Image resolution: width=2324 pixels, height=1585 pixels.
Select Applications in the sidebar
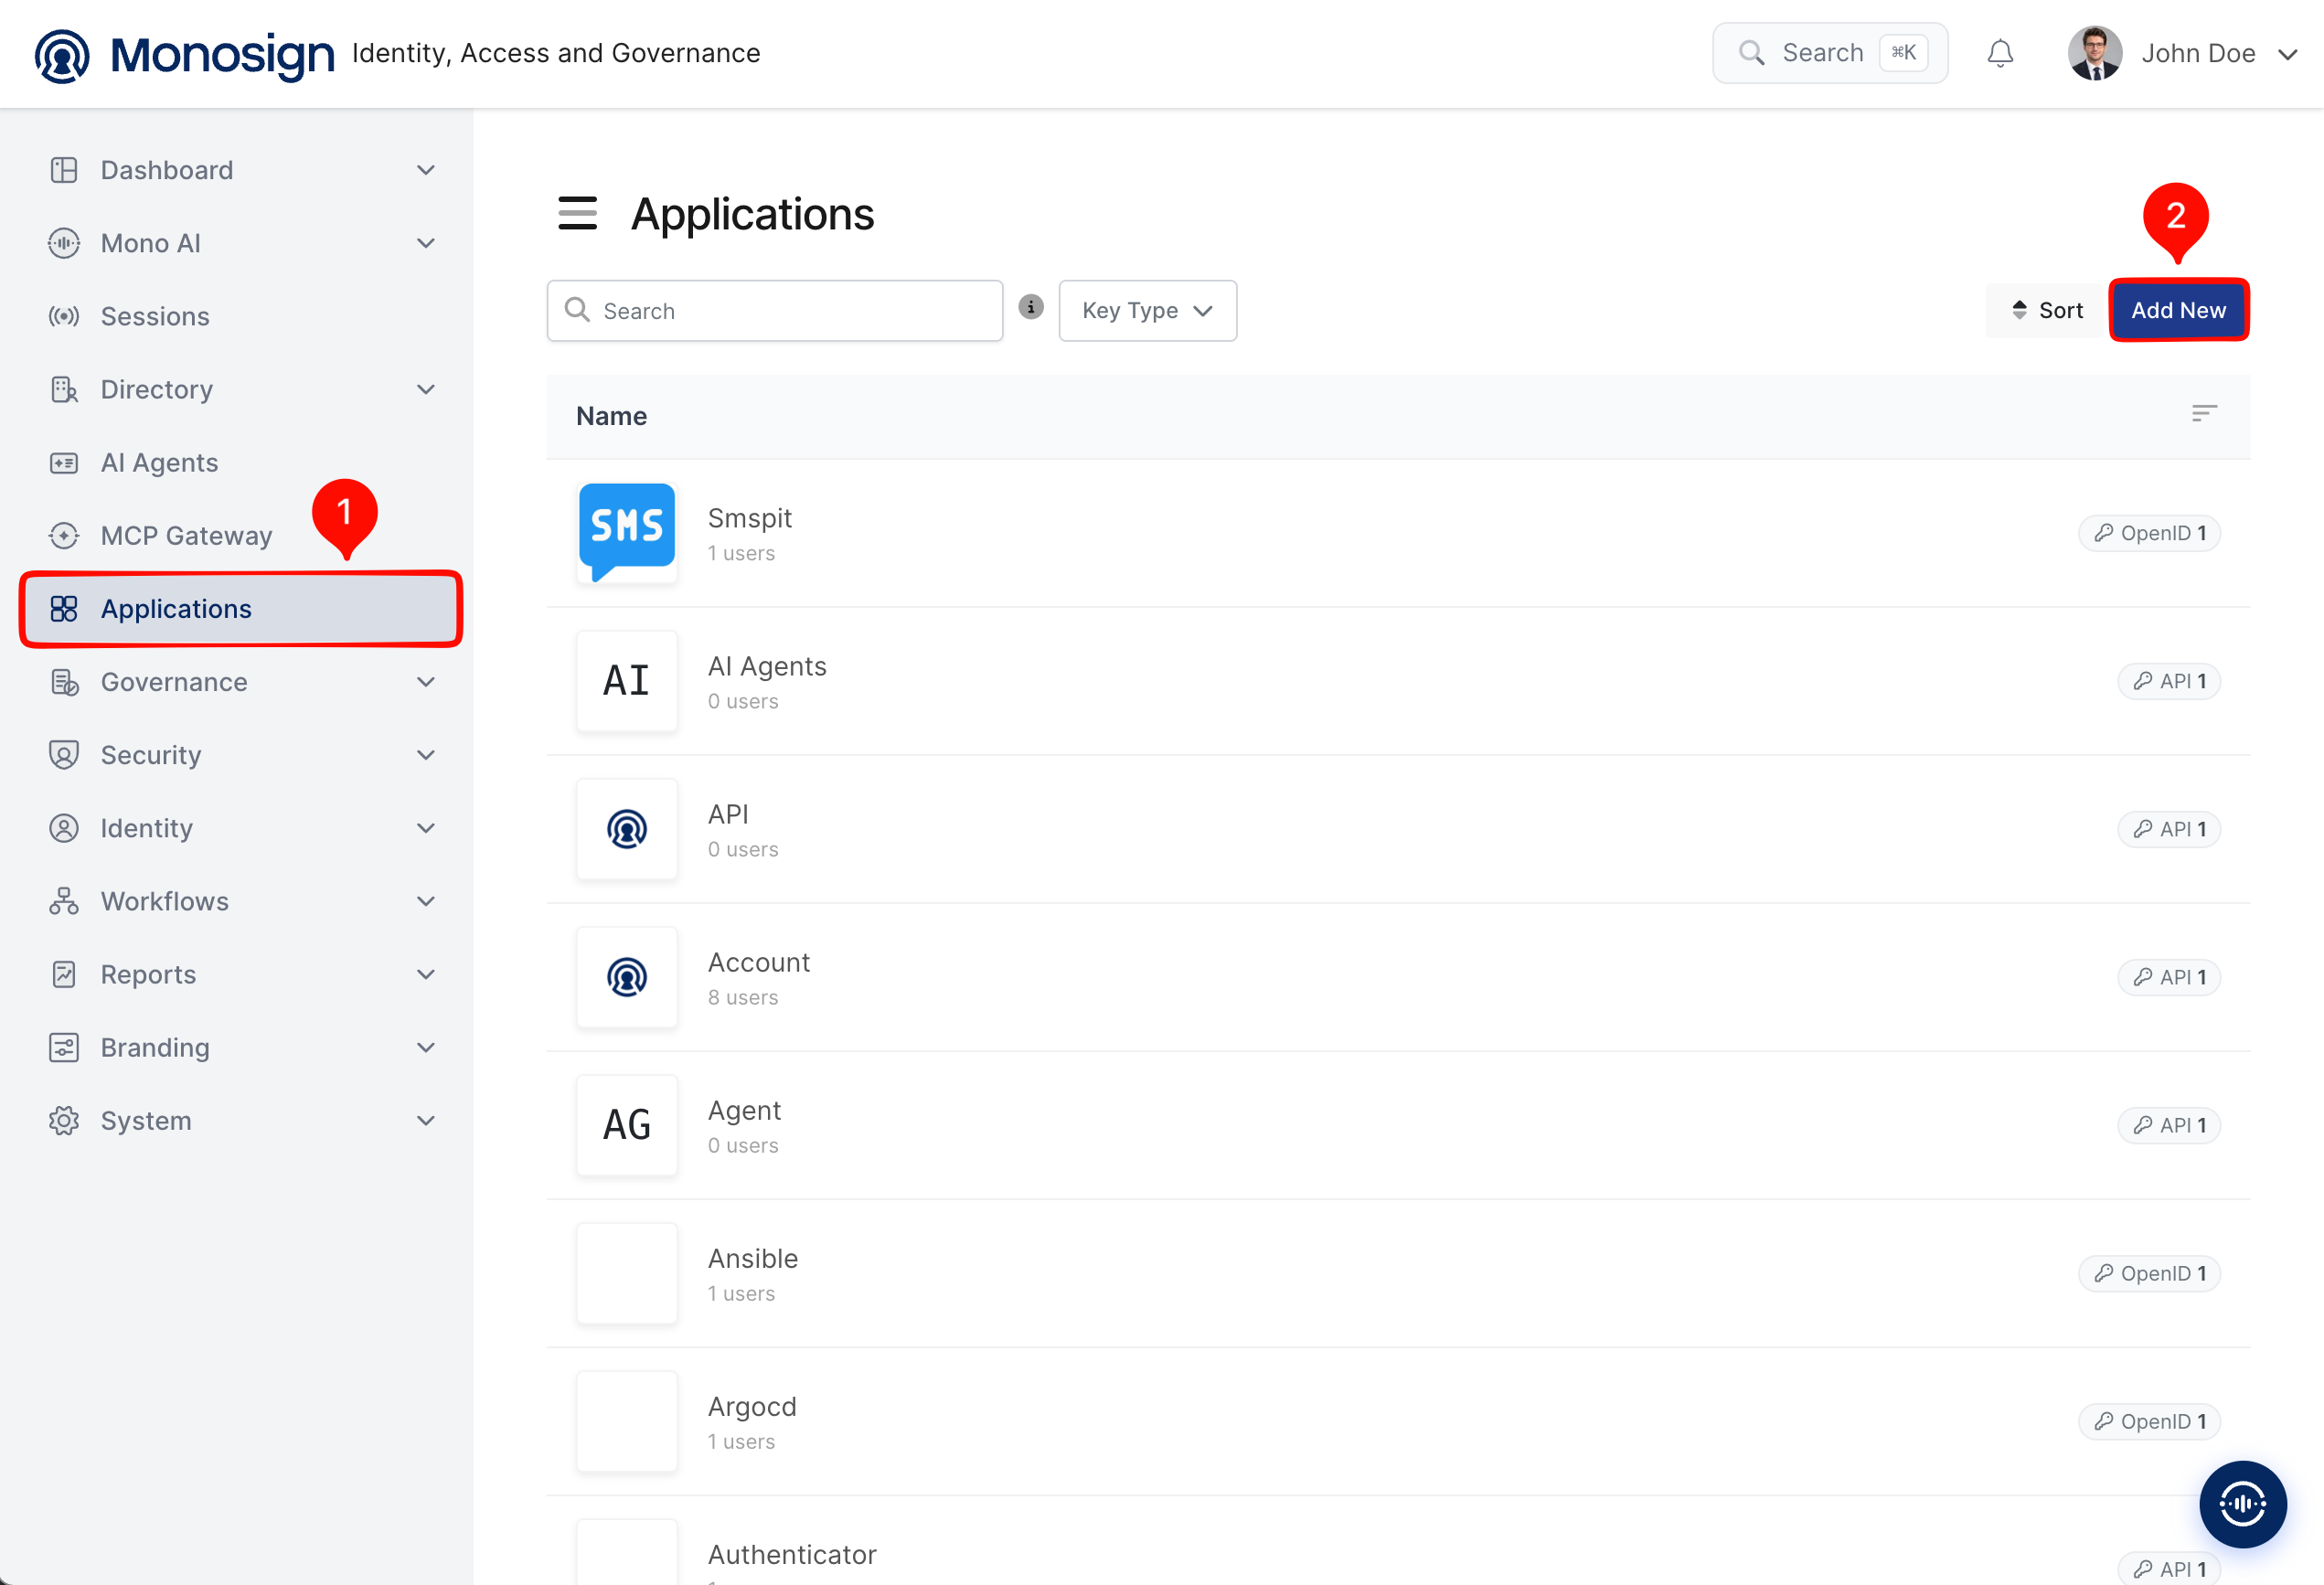tap(240, 608)
